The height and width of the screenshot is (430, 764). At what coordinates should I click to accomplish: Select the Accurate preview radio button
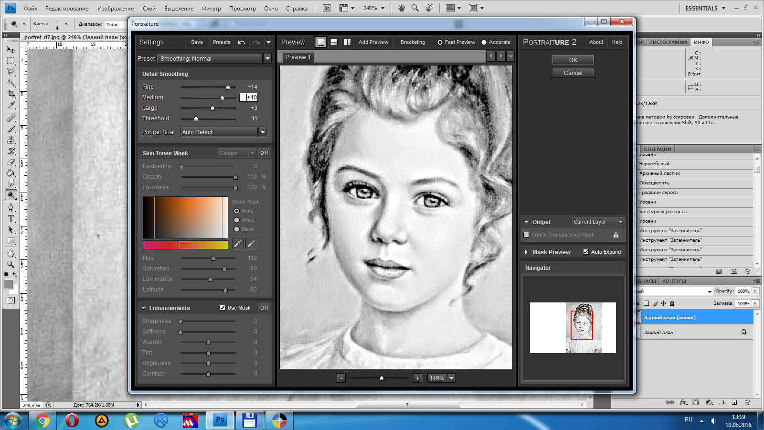[484, 42]
